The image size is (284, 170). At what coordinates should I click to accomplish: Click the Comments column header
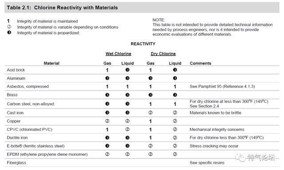(x=201, y=63)
